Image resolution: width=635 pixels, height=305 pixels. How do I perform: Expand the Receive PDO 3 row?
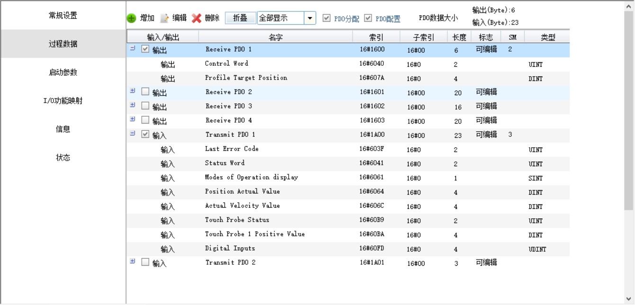coord(133,105)
